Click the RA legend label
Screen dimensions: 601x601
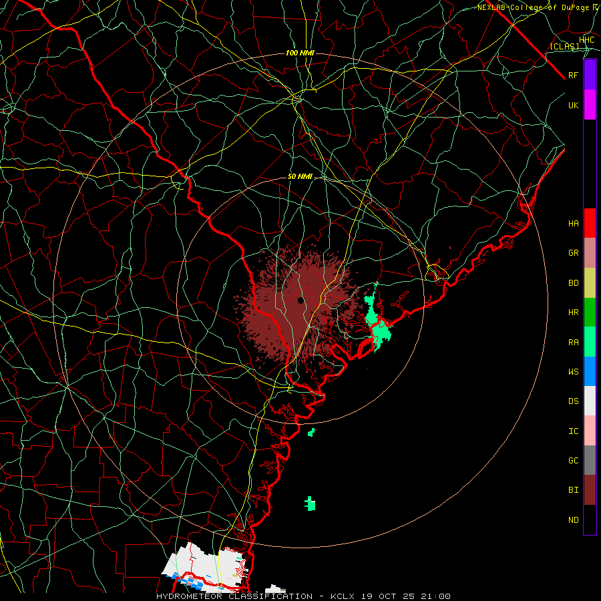(574, 343)
